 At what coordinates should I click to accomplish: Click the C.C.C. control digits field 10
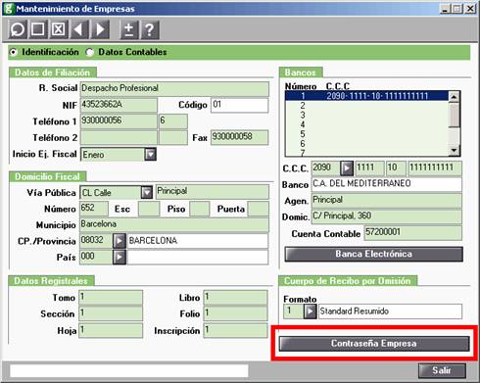tap(396, 168)
